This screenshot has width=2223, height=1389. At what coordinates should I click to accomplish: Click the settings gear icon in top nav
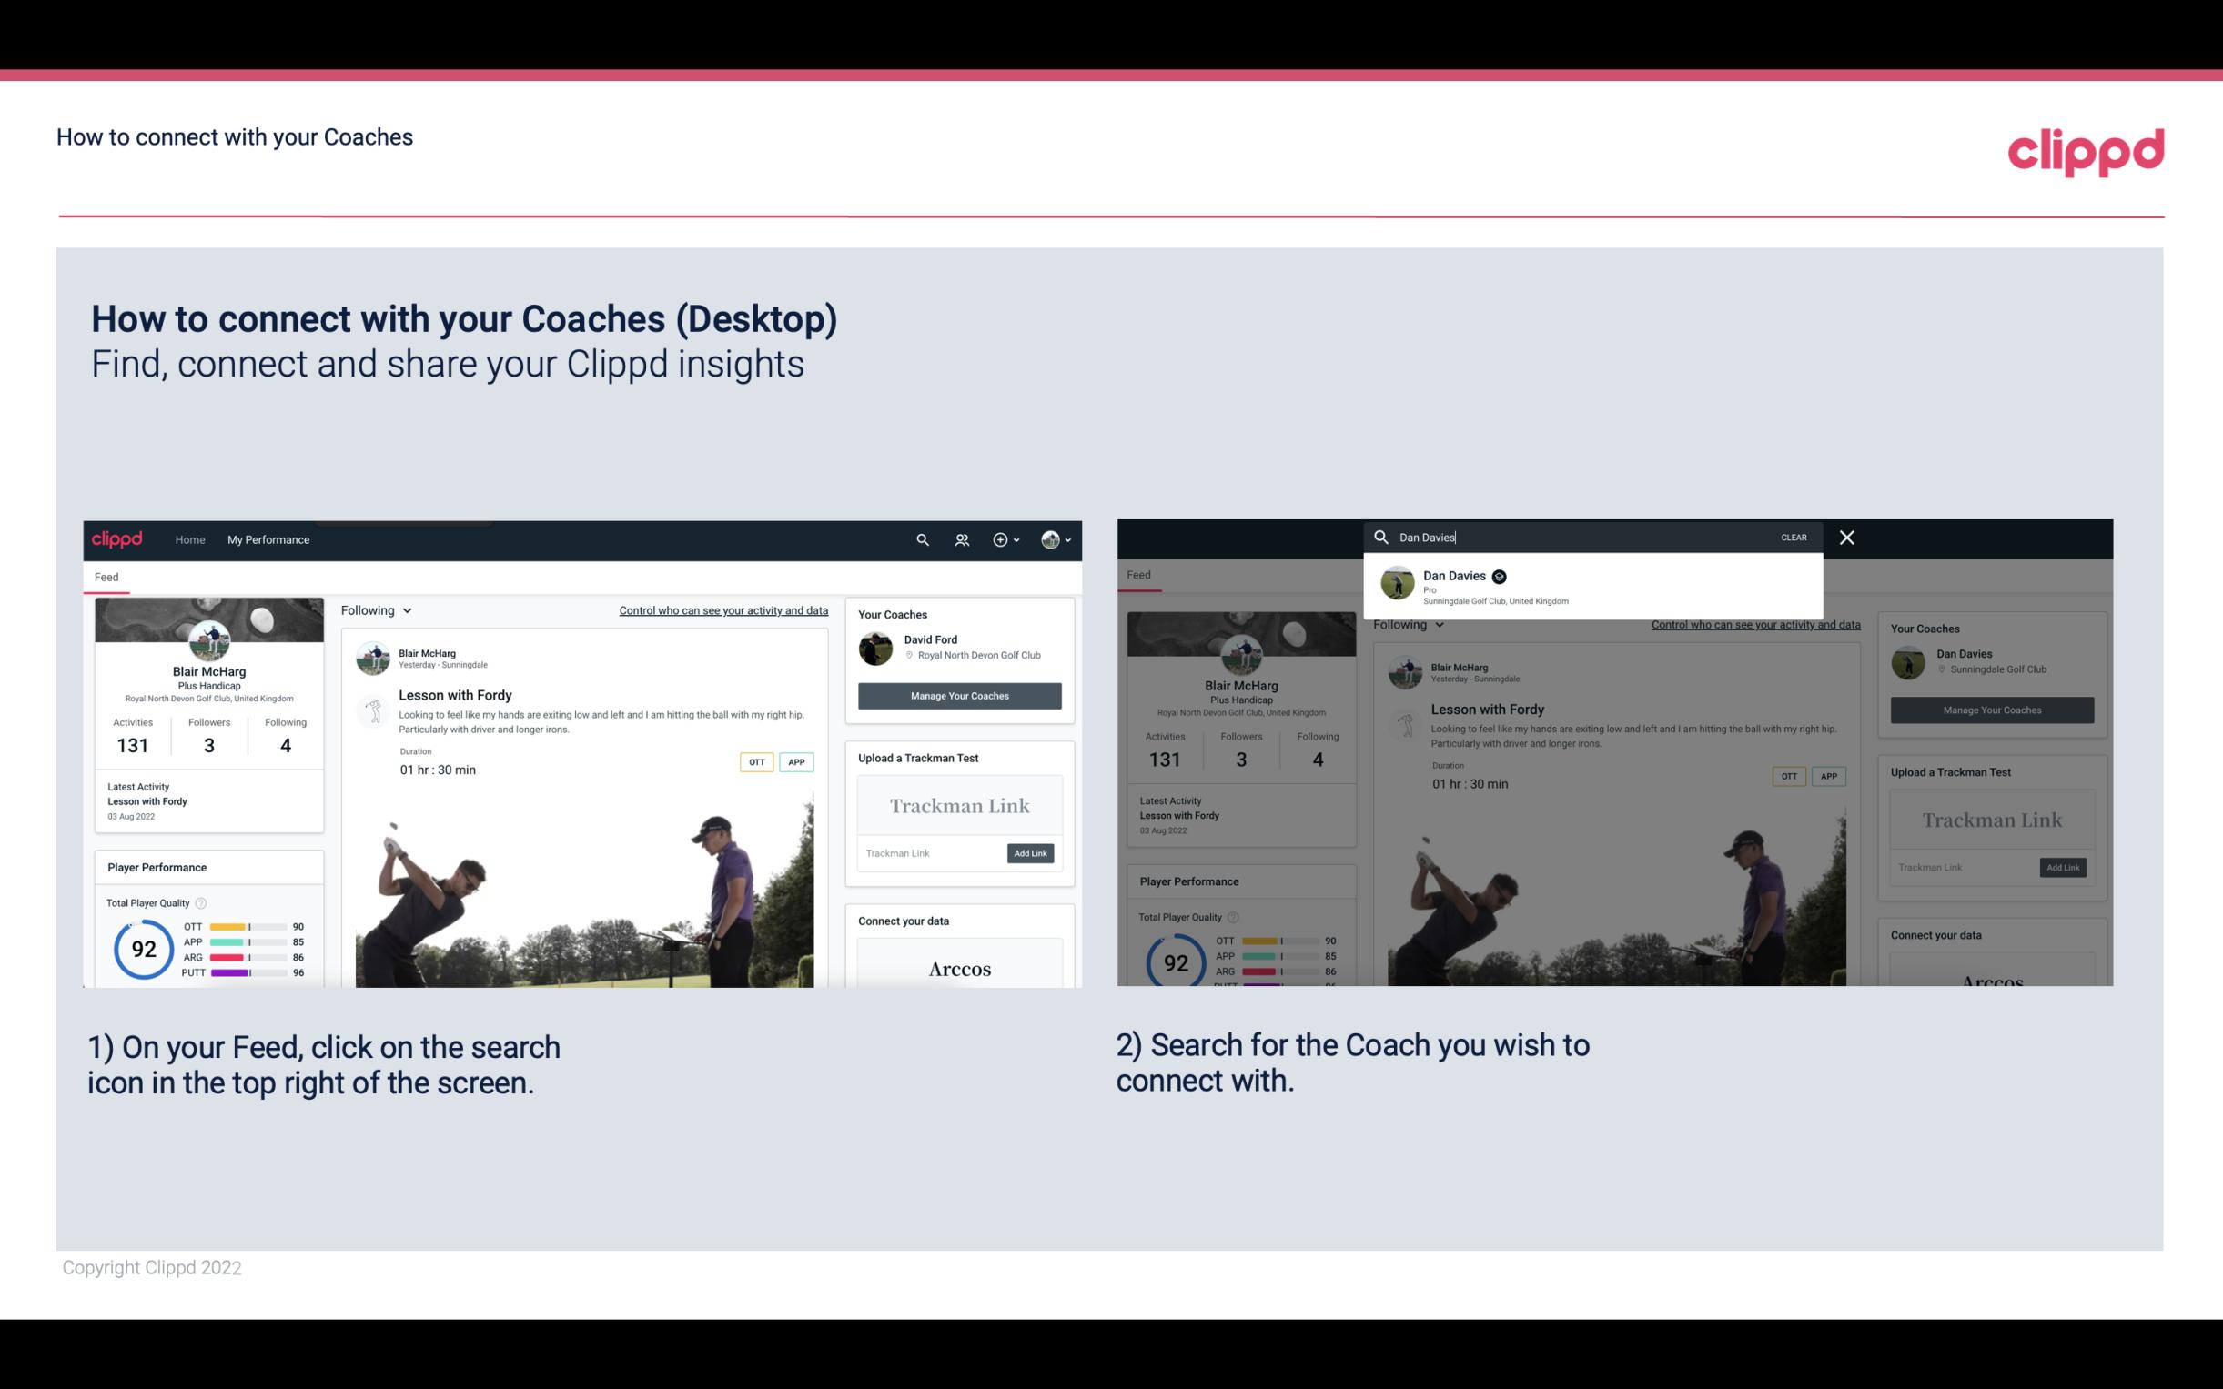[x=1002, y=539]
